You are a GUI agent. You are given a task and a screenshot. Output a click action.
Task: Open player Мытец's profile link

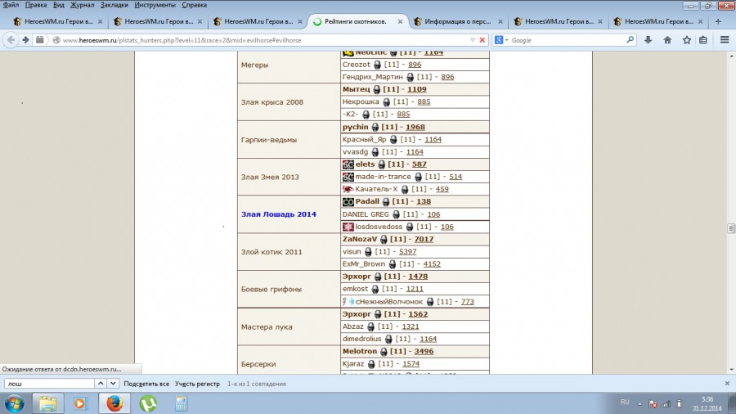click(x=357, y=89)
